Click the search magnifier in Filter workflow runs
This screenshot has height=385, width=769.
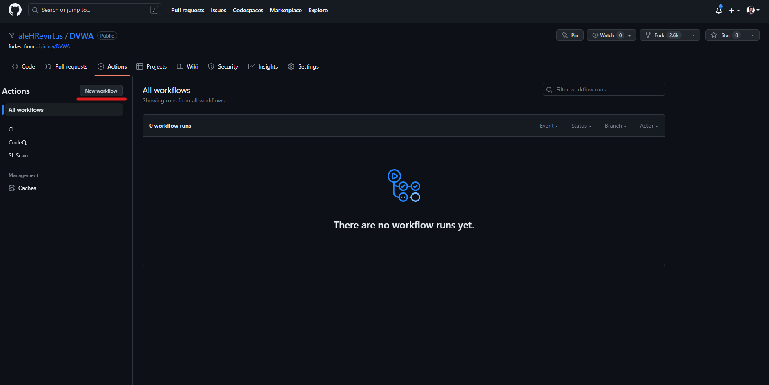[x=549, y=89]
